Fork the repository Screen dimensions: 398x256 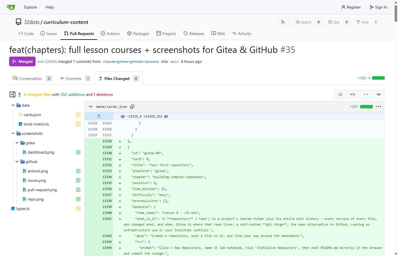click(362, 22)
